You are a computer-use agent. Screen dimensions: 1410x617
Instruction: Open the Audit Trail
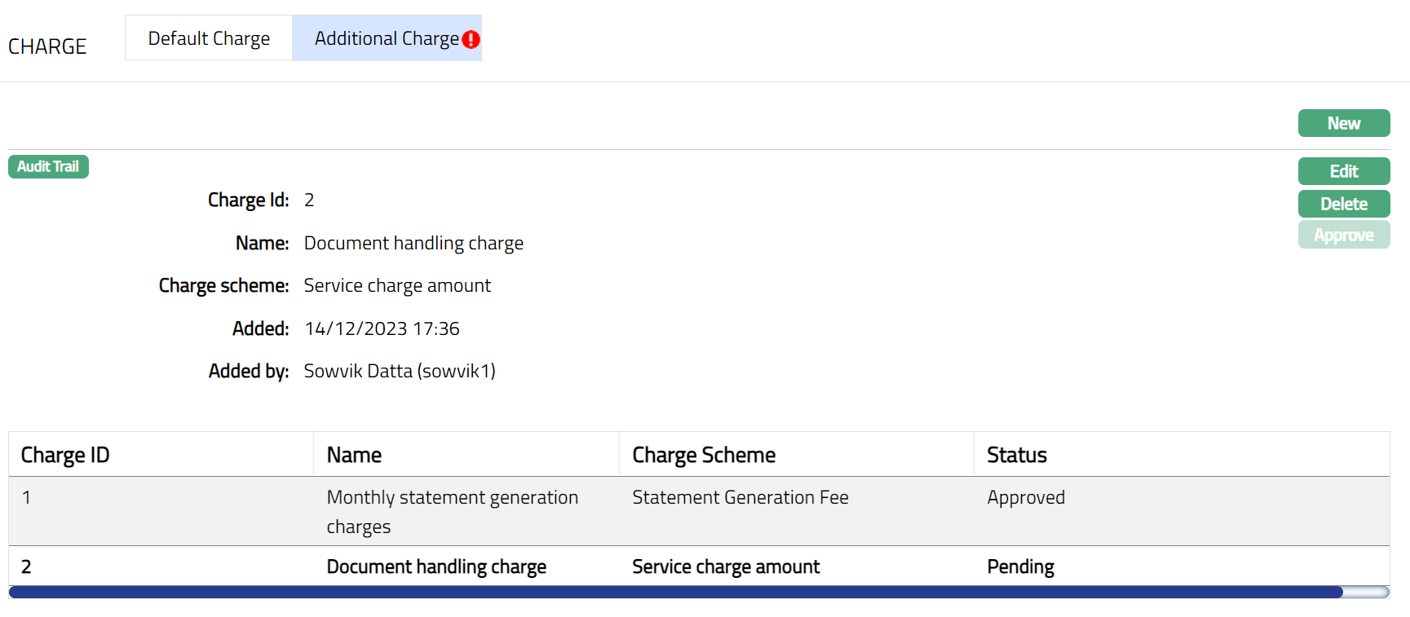[x=48, y=166]
